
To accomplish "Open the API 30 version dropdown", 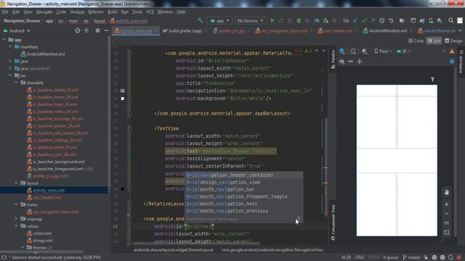I will 403,51.
